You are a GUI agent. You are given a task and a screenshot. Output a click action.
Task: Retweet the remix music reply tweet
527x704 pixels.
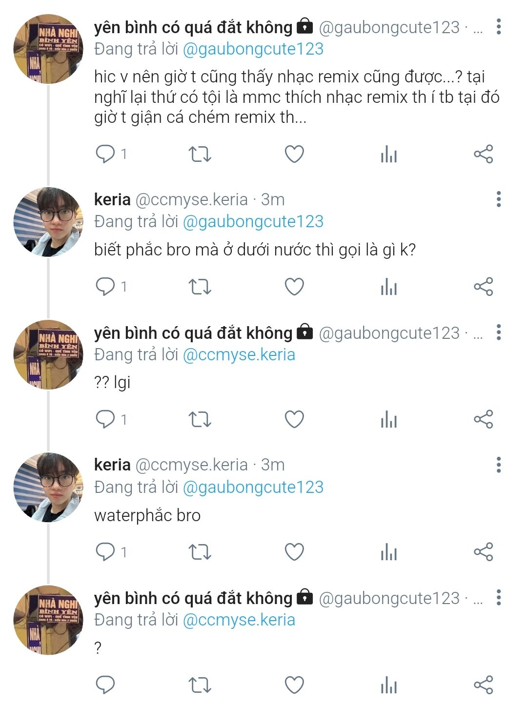[x=200, y=155]
